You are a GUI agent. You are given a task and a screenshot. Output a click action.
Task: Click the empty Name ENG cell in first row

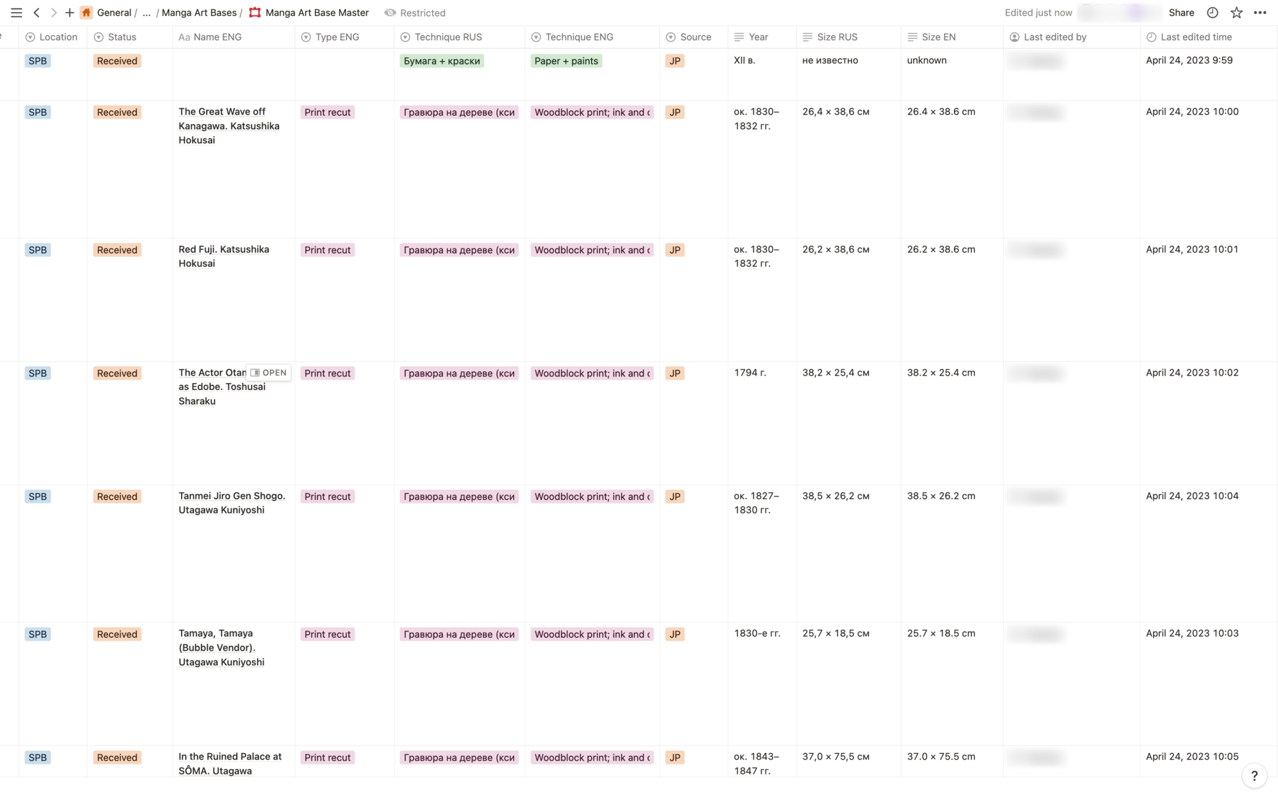click(234, 75)
